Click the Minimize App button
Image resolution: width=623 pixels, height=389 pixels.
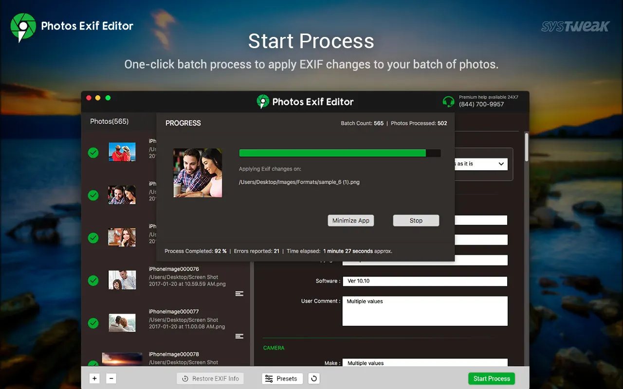coord(350,221)
